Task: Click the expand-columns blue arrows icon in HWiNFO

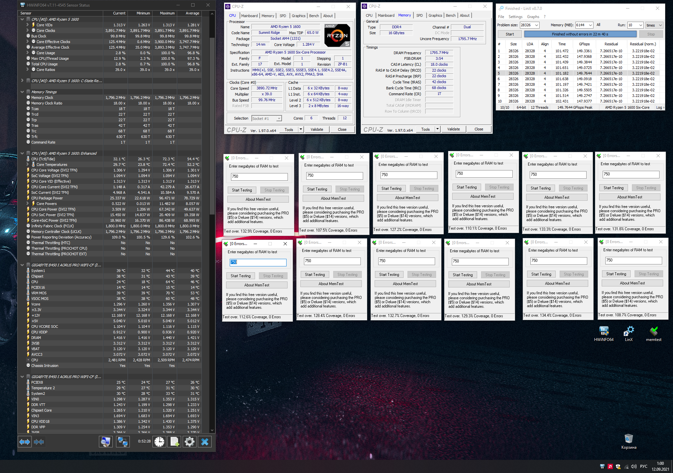Action: pyautogui.click(x=25, y=442)
